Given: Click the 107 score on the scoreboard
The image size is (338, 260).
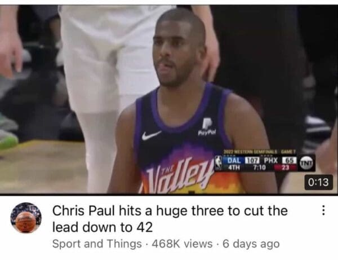Looking at the screenshot, I should 253,161.
